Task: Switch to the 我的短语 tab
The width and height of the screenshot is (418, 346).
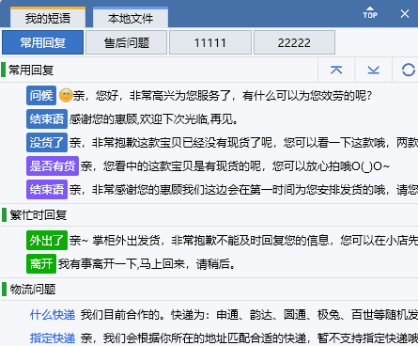Action: click(48, 18)
